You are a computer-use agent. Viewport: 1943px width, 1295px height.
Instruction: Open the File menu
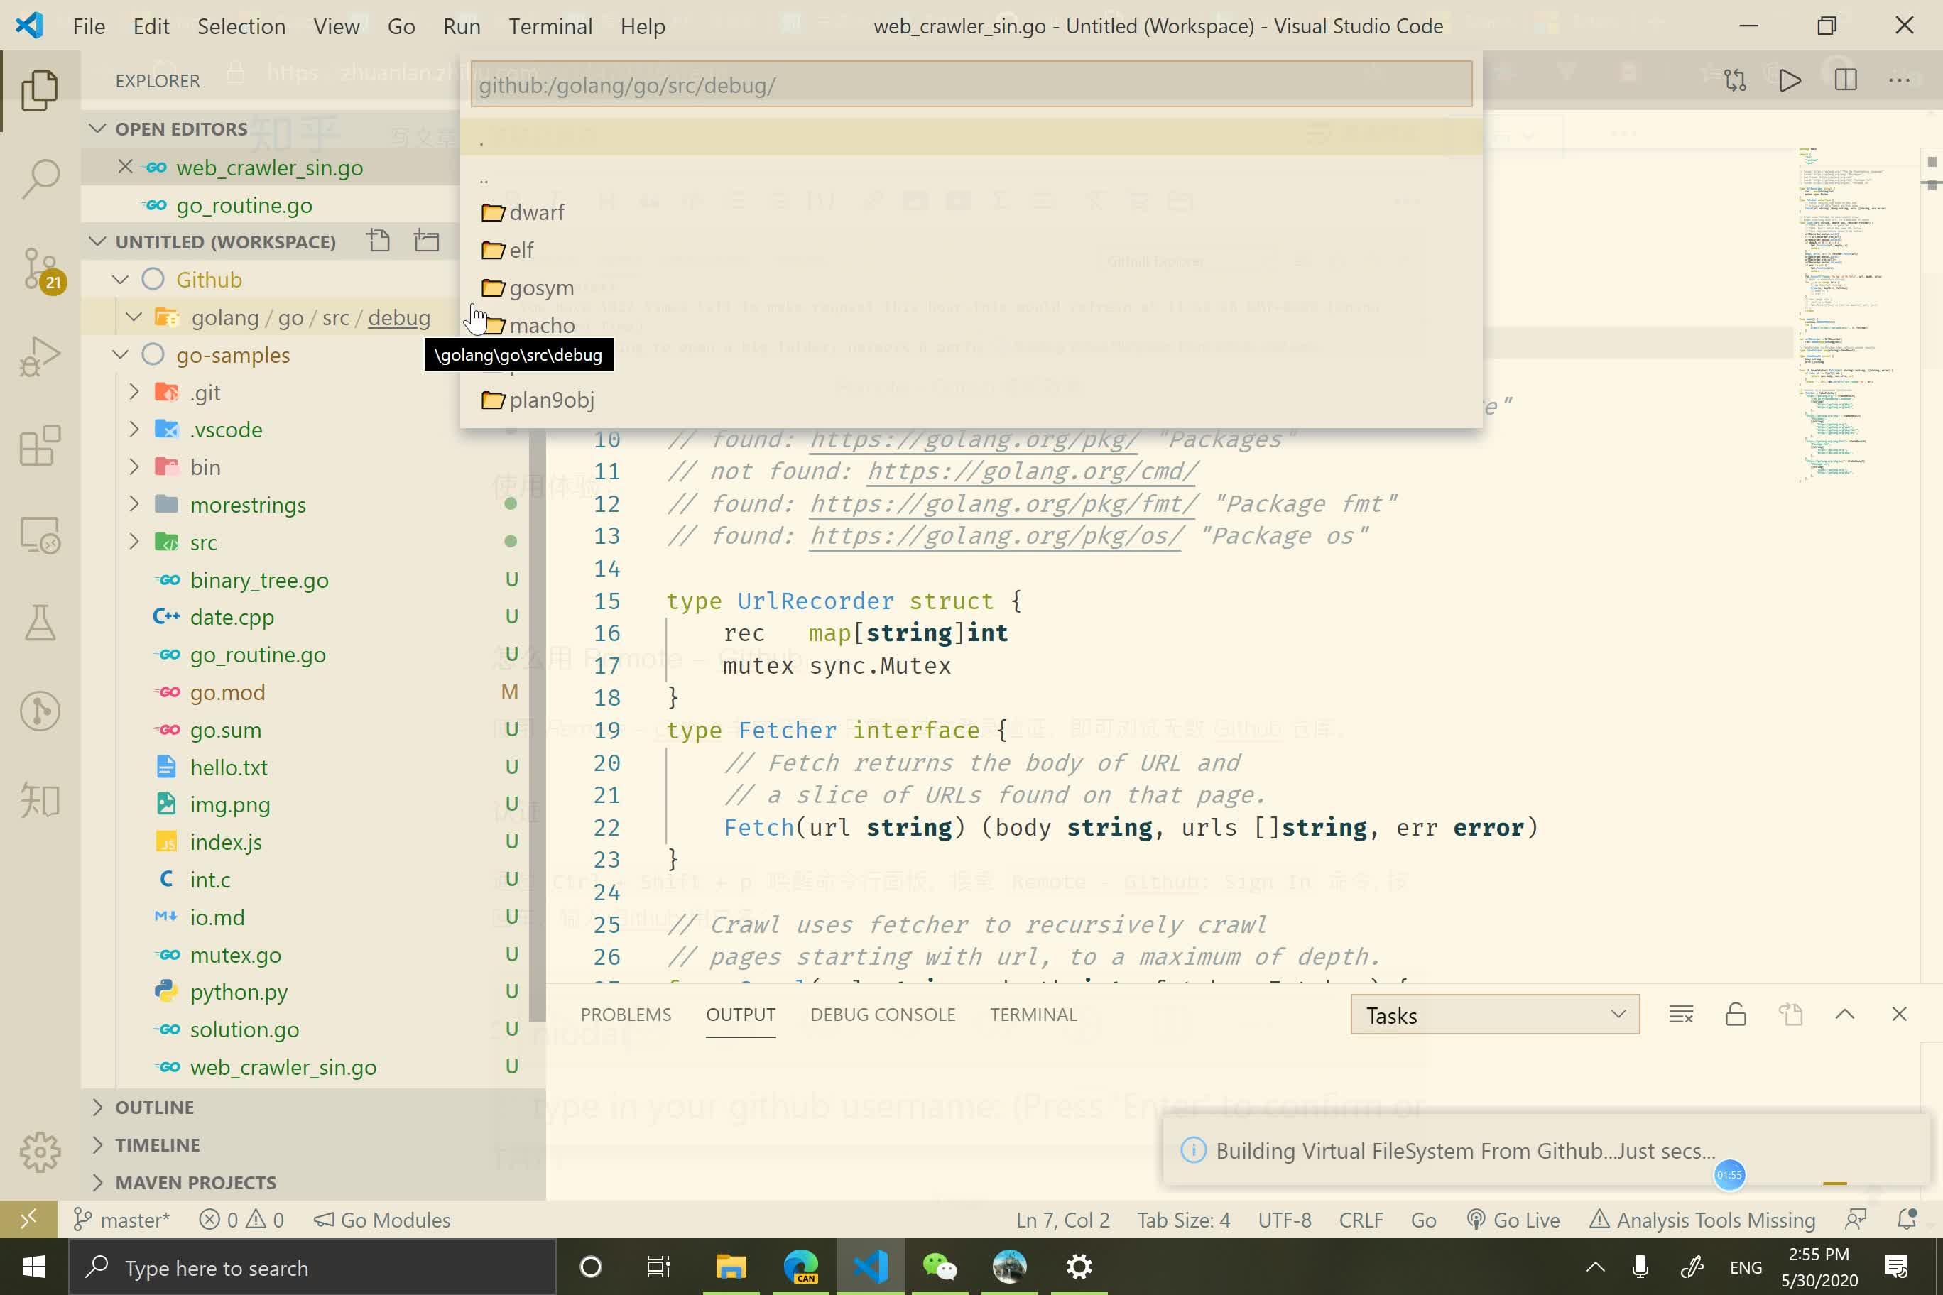88,26
